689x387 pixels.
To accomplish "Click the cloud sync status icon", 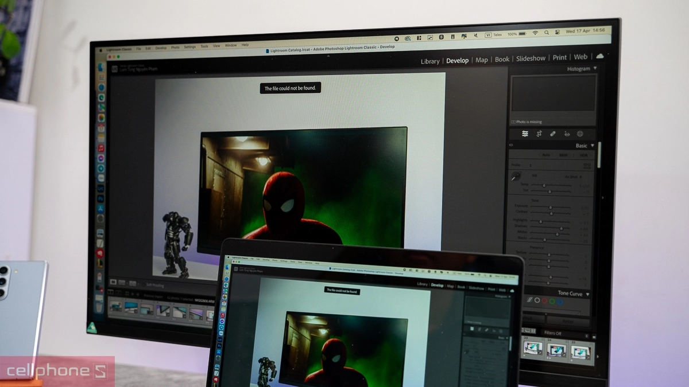I will point(600,56).
